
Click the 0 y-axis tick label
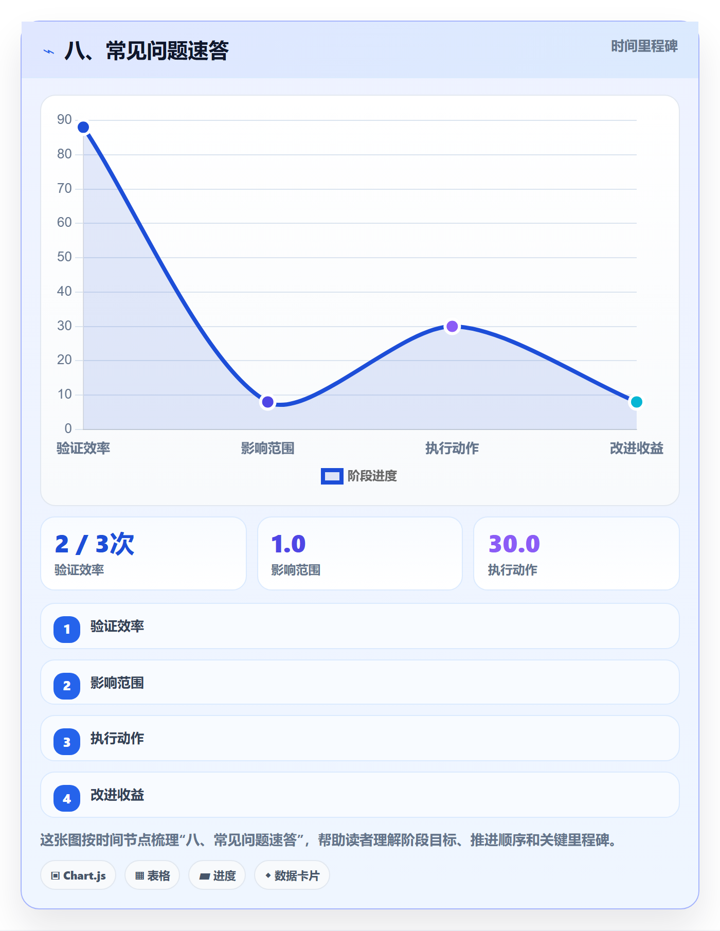pyautogui.click(x=68, y=428)
